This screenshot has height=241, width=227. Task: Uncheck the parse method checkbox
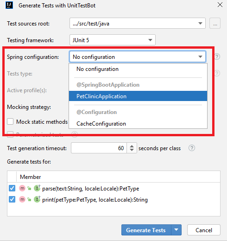12,188
